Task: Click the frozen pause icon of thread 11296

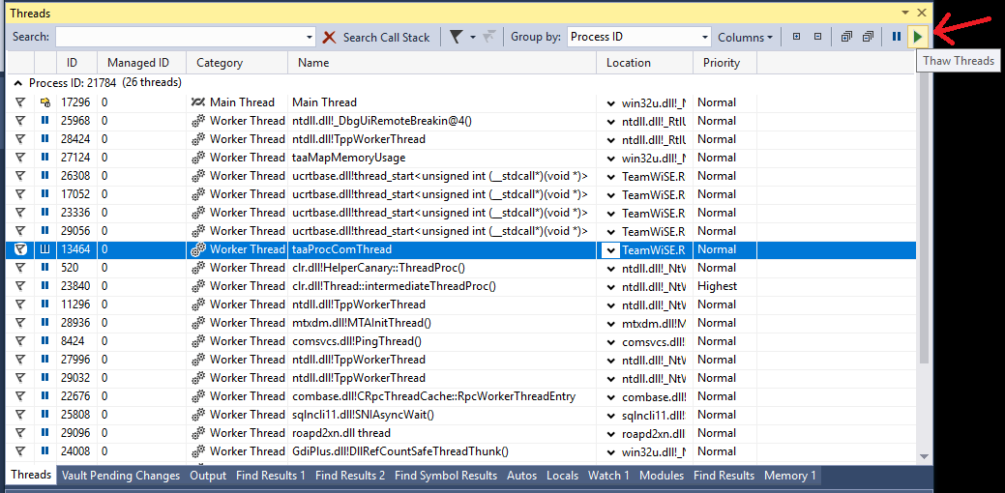Action: point(44,304)
